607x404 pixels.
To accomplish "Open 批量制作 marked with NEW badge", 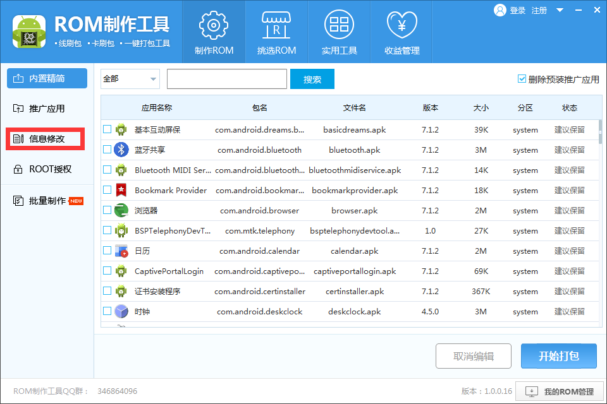I will coord(45,201).
